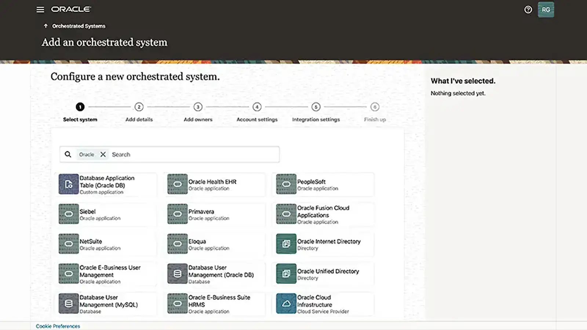Screen dimensions: 587x330
Task: Remove the Oracle filter chip
Action: pos(103,154)
